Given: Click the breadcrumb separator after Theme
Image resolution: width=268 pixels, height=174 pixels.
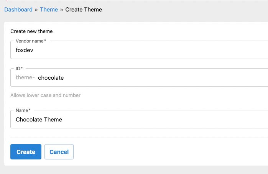Looking at the screenshot, I should click(62, 10).
